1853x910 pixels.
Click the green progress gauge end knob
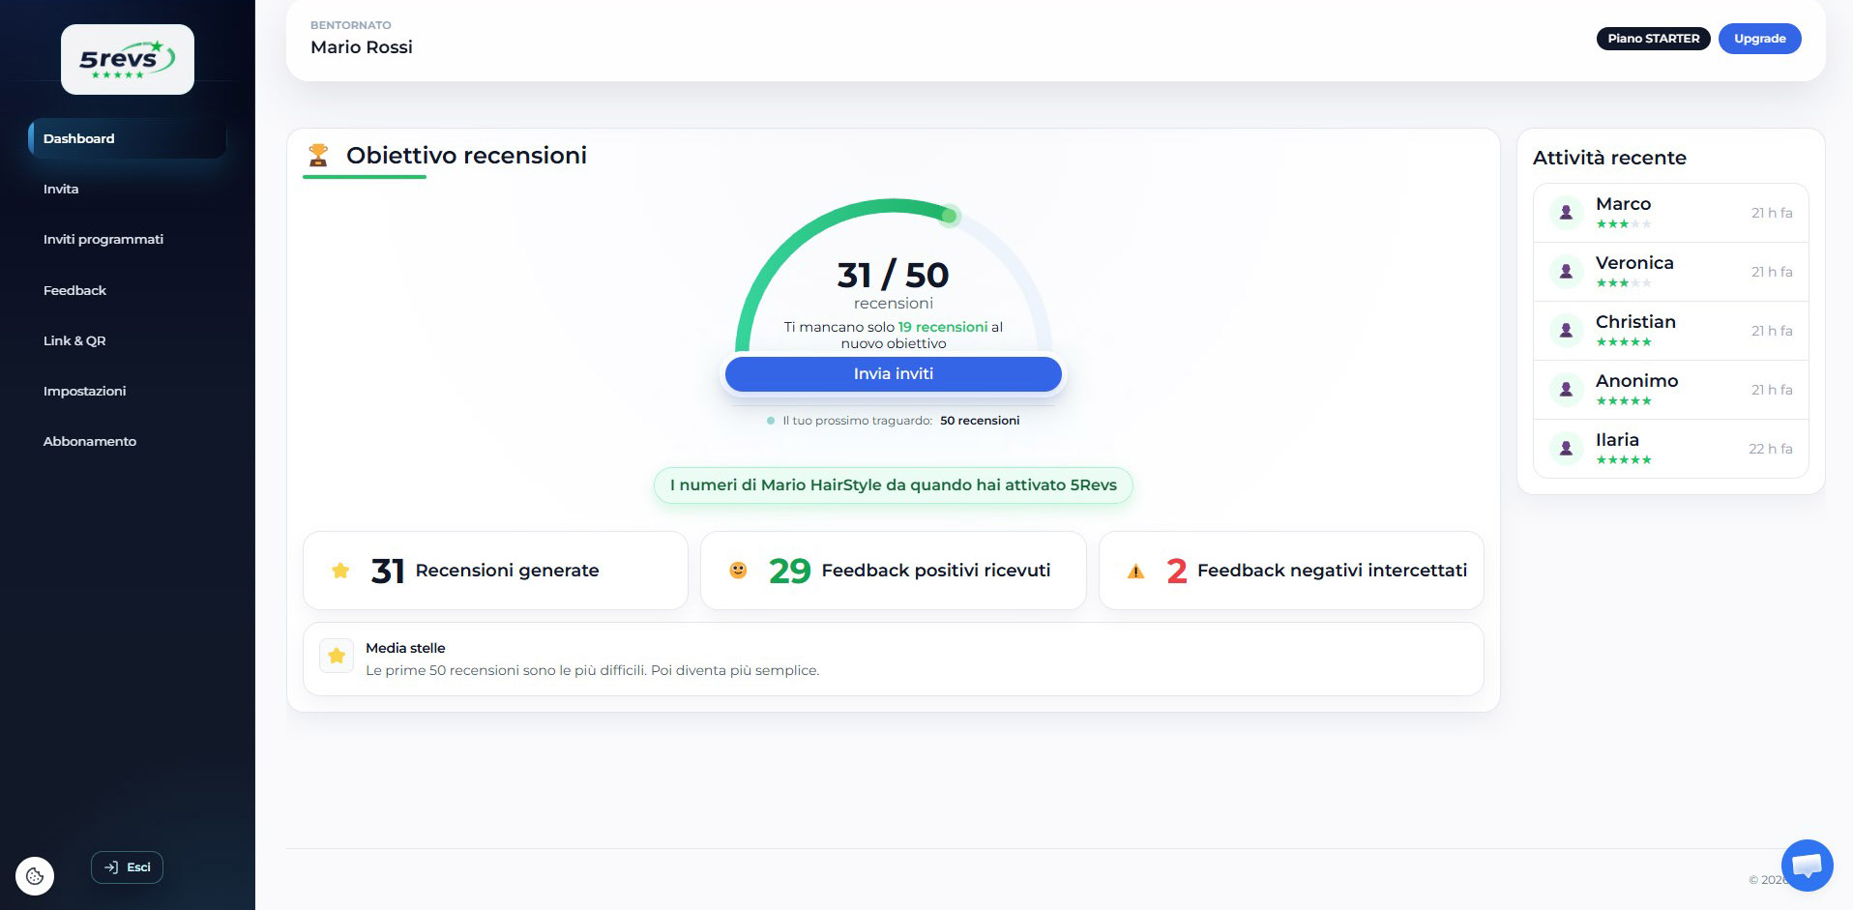click(x=950, y=216)
